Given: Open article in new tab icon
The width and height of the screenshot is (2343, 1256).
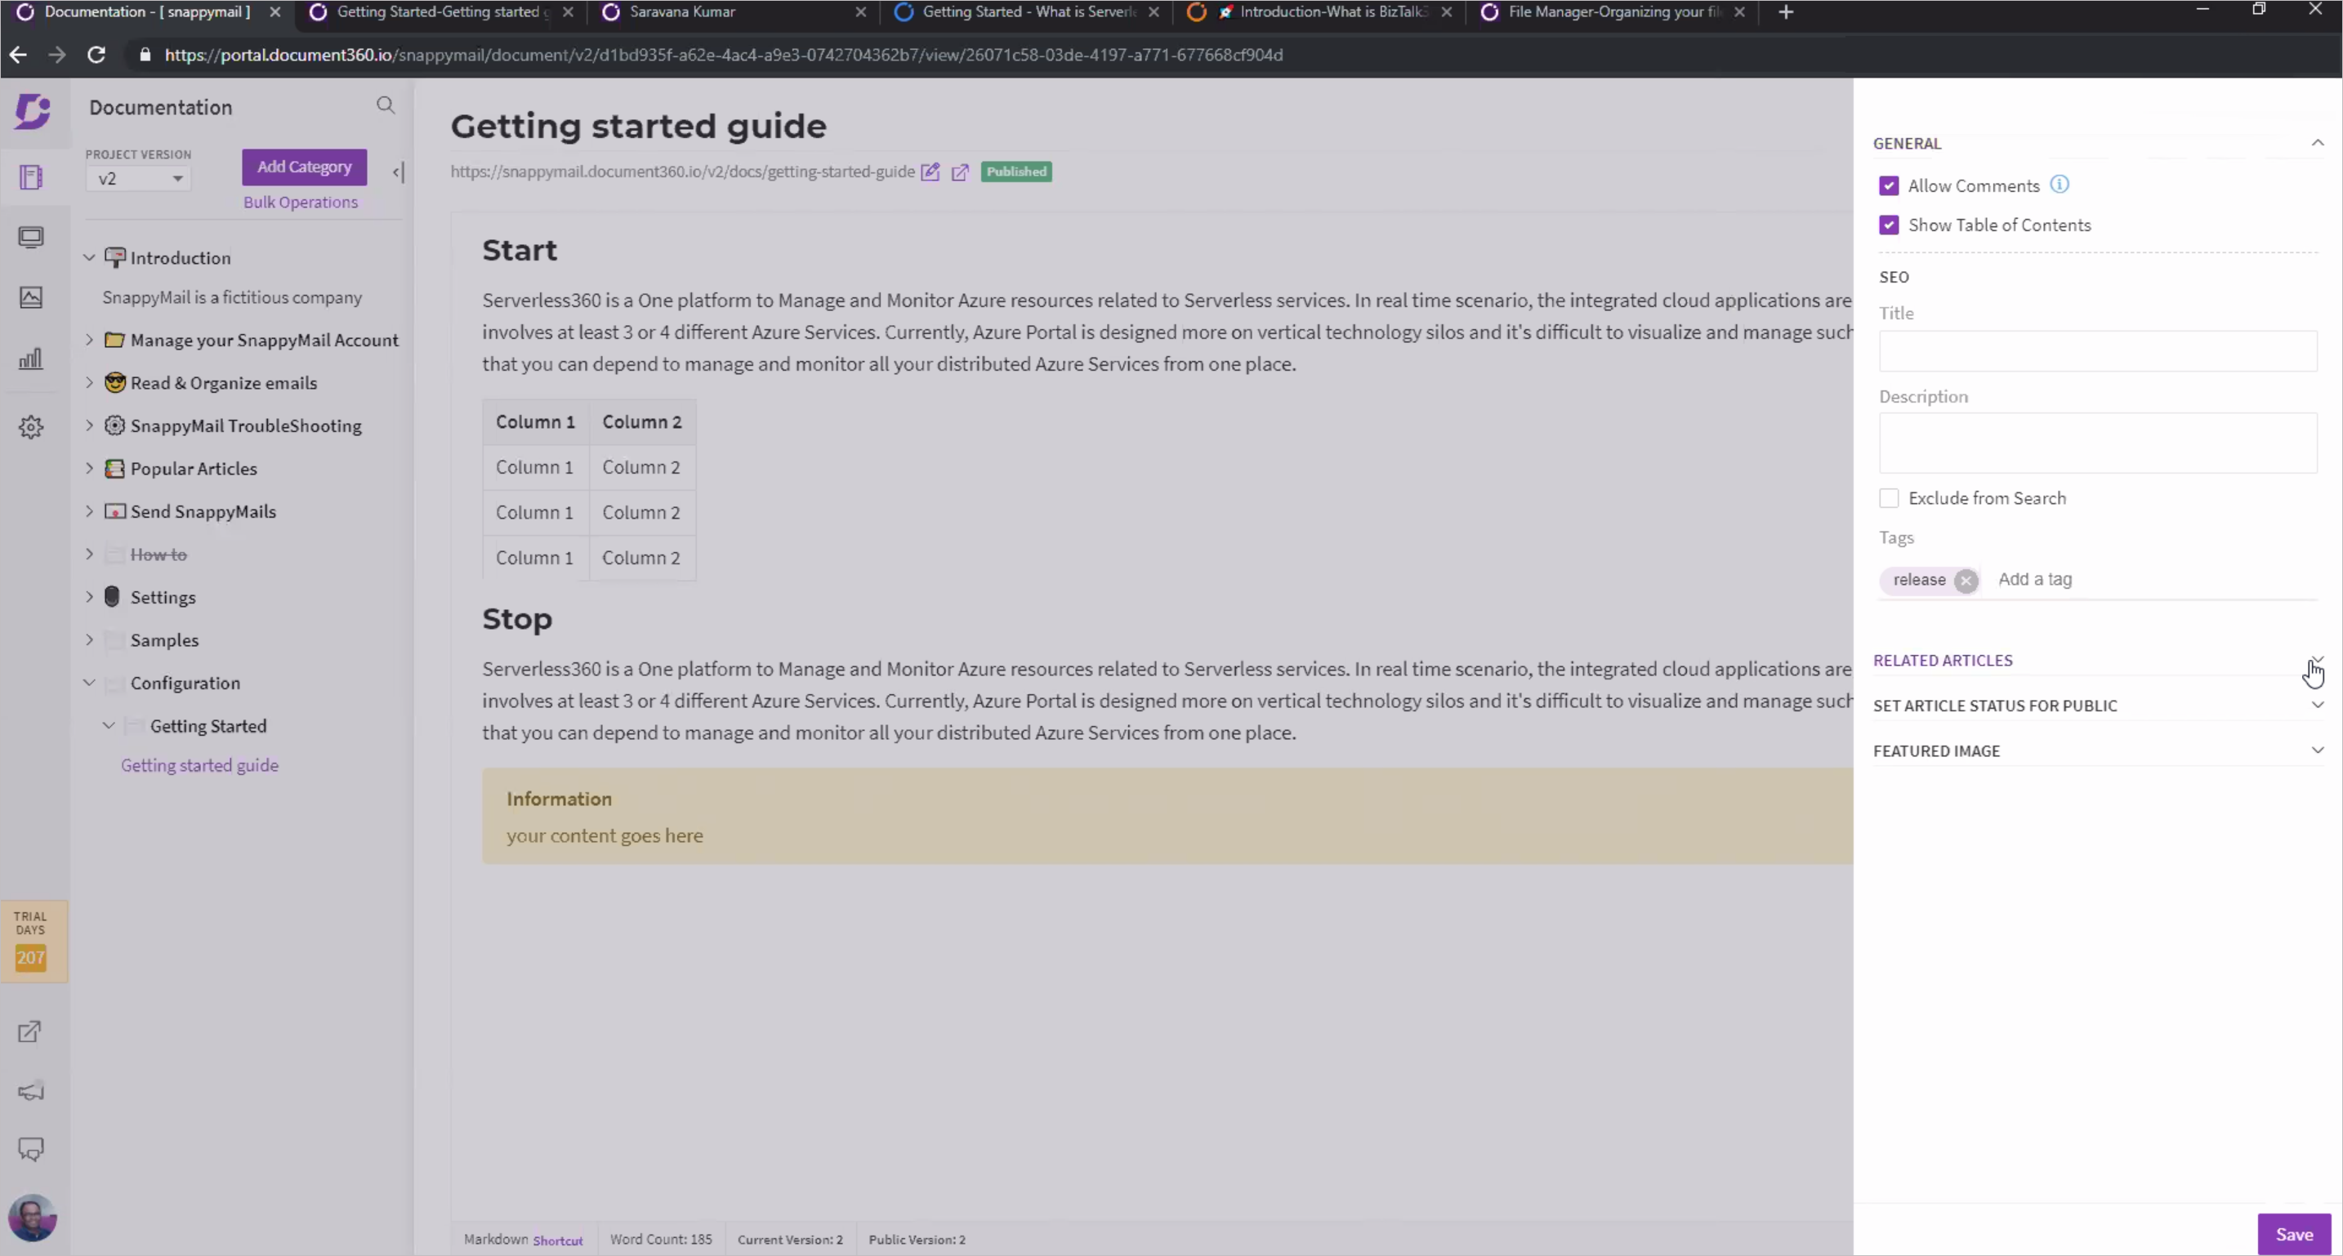Looking at the screenshot, I should (960, 171).
